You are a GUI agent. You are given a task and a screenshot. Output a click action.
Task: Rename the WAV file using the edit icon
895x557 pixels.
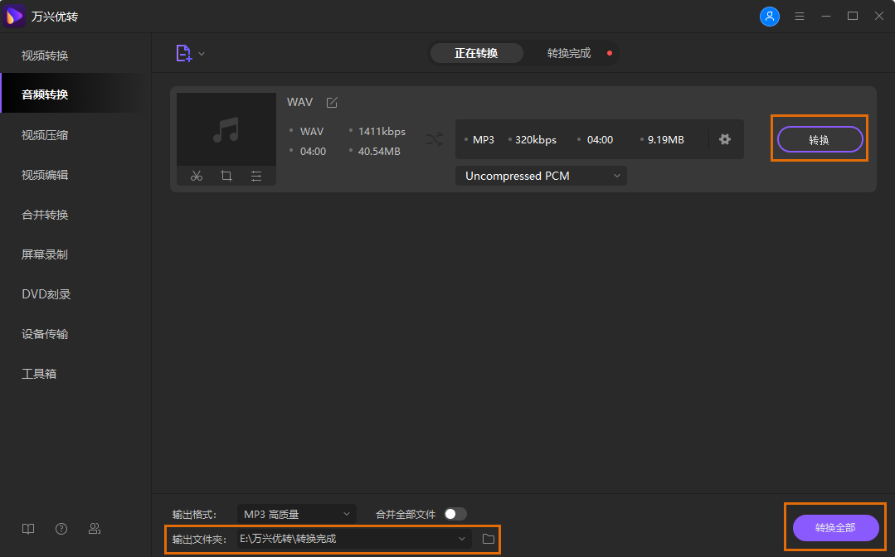point(331,102)
